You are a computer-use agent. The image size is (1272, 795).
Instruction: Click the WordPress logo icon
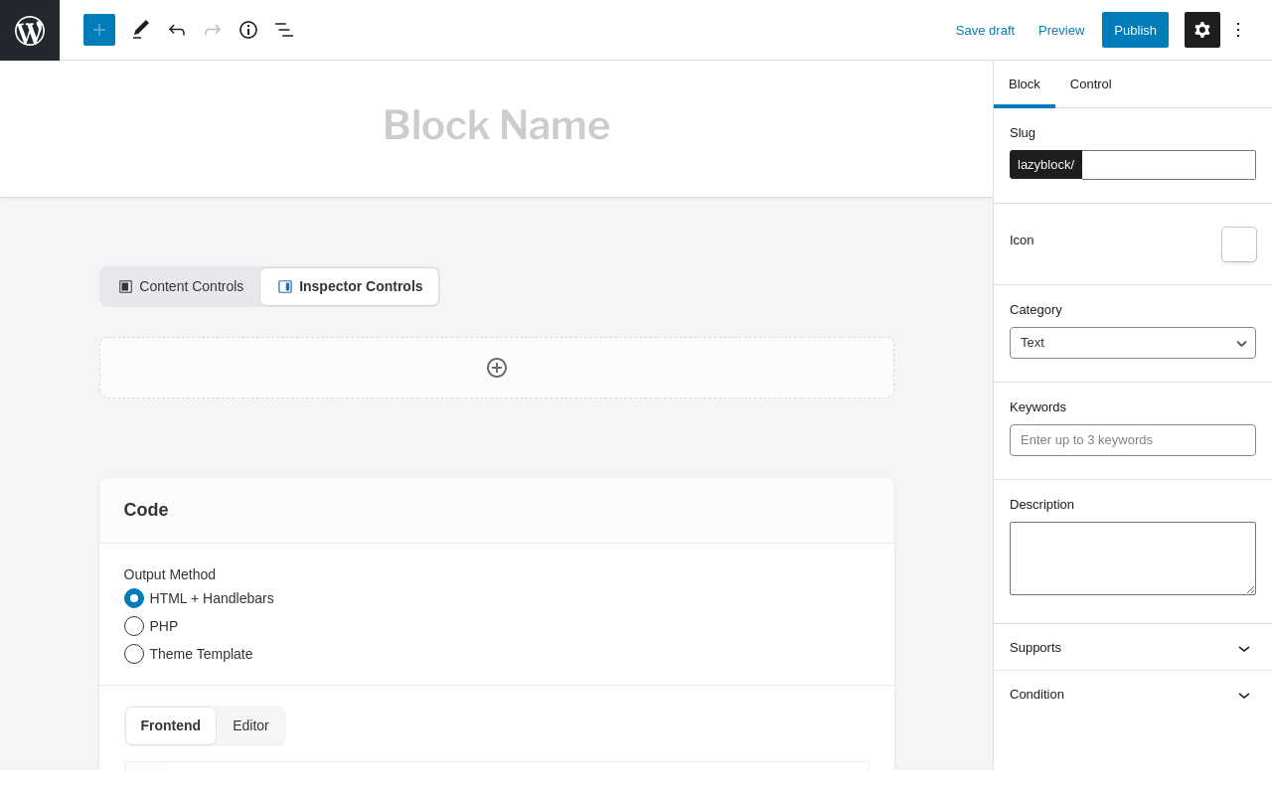pos(30,30)
